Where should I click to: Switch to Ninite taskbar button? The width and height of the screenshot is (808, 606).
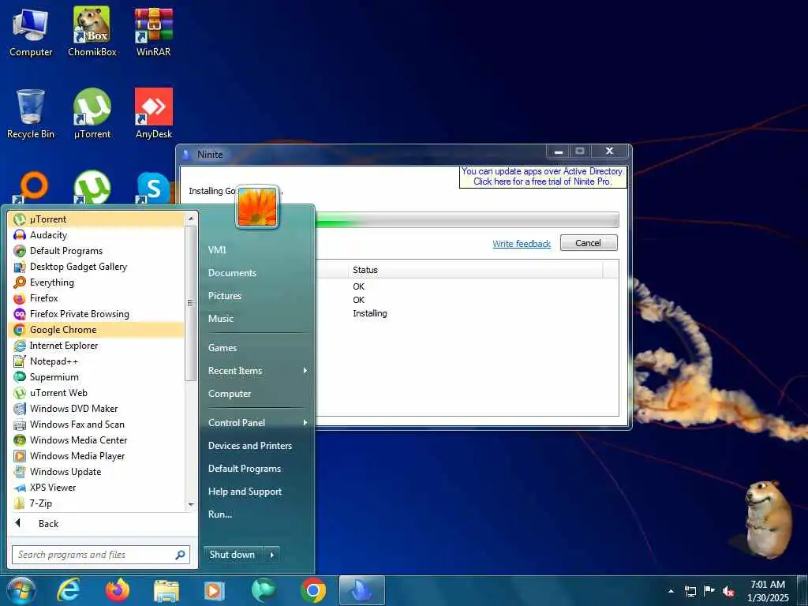[x=361, y=590]
